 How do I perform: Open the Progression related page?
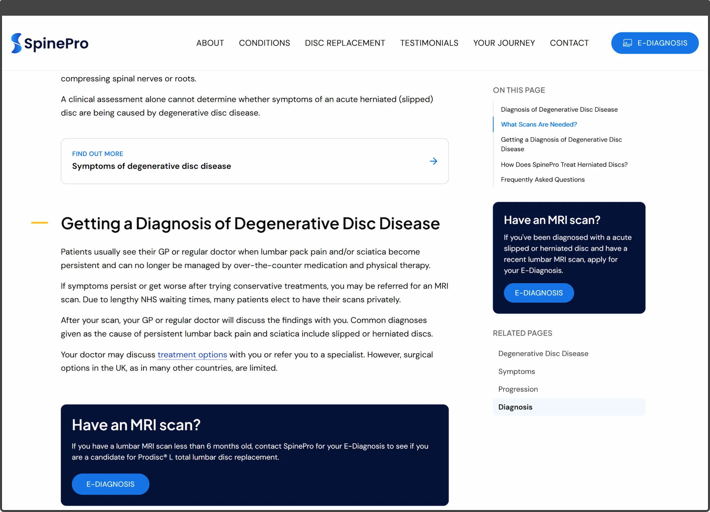pyautogui.click(x=518, y=389)
